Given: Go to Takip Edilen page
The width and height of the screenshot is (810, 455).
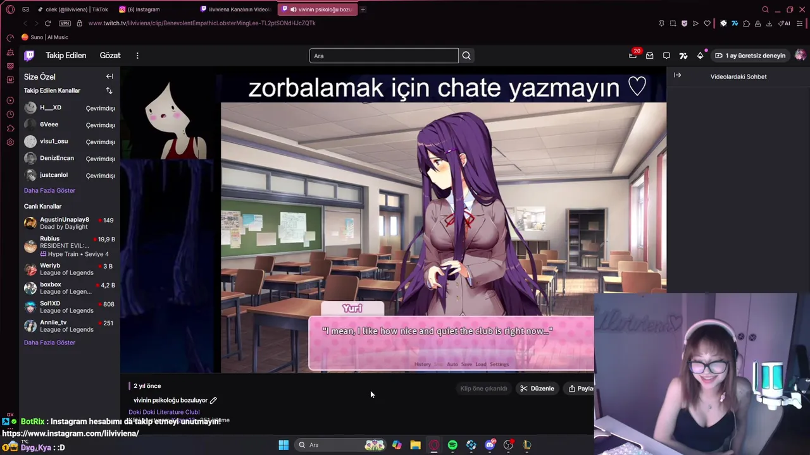Looking at the screenshot, I should (x=66, y=56).
